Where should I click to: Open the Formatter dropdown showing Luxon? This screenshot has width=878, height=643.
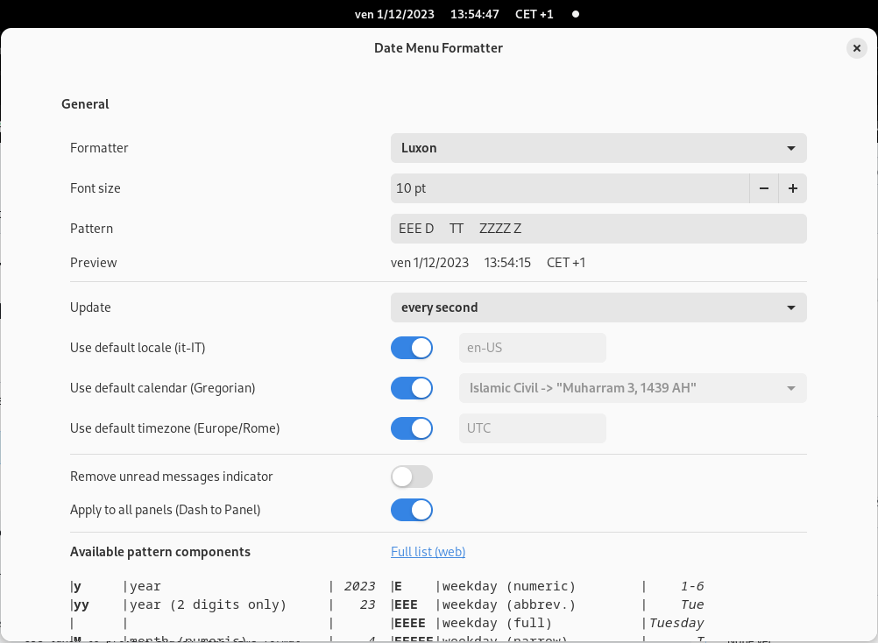coord(598,148)
